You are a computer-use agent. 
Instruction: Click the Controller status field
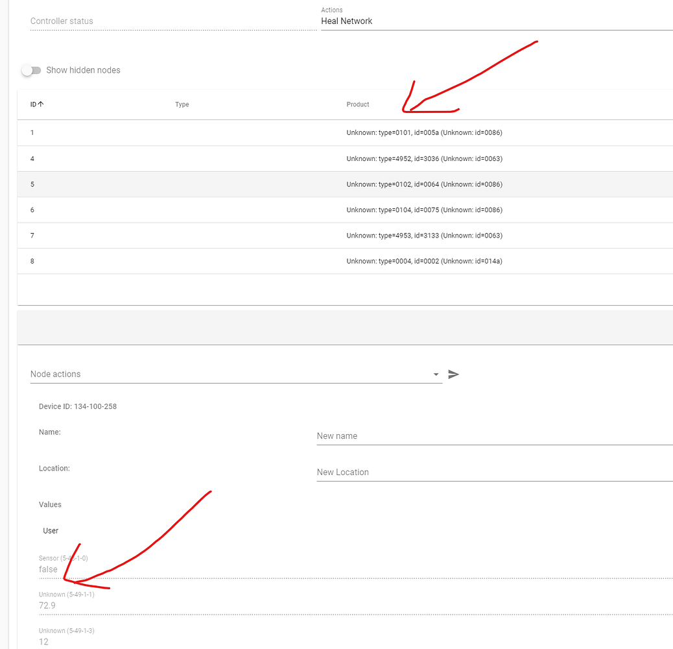pyautogui.click(x=172, y=21)
